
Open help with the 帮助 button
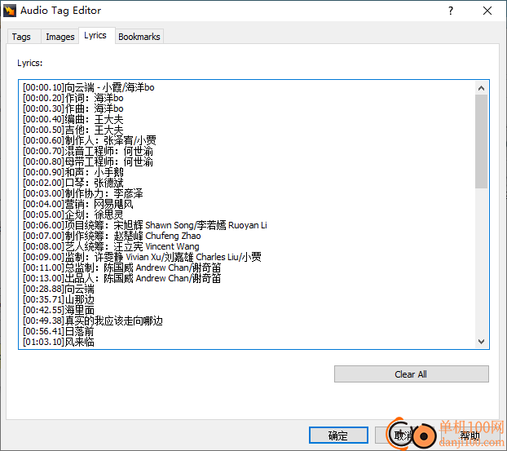point(470,436)
